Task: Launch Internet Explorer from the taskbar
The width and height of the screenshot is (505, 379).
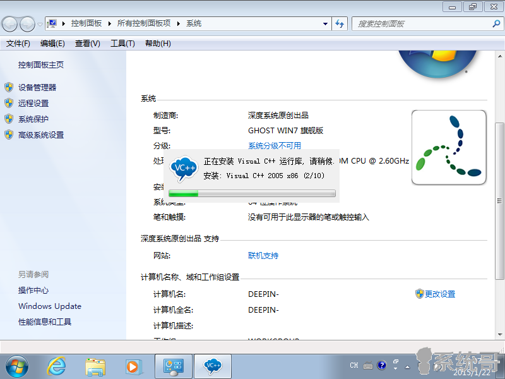Action: pyautogui.click(x=56, y=366)
